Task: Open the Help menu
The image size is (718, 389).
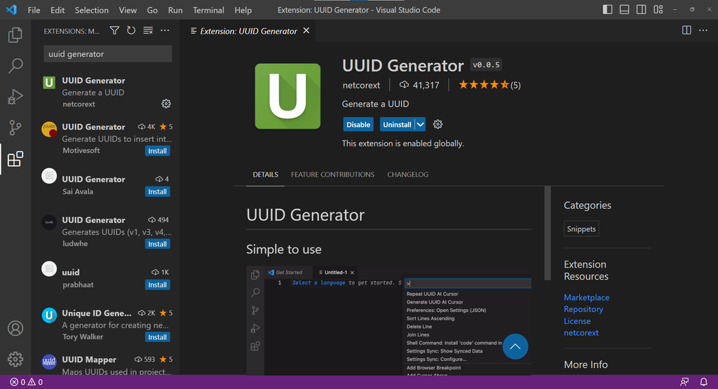Action: coord(243,10)
